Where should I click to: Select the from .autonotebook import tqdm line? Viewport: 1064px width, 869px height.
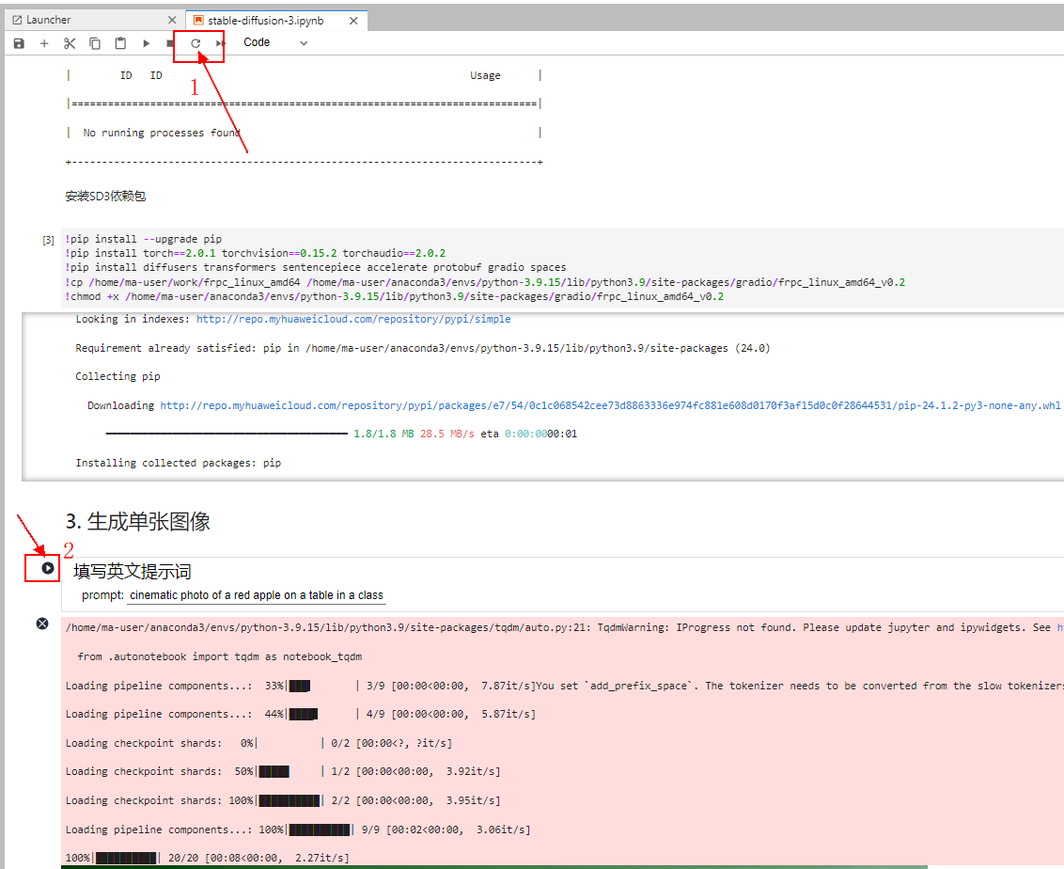point(220,656)
